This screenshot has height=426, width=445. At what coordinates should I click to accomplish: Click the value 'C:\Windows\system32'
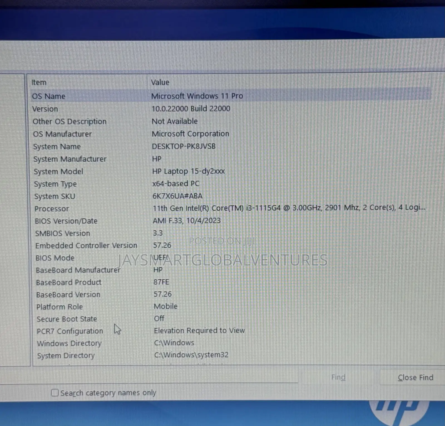(191, 355)
